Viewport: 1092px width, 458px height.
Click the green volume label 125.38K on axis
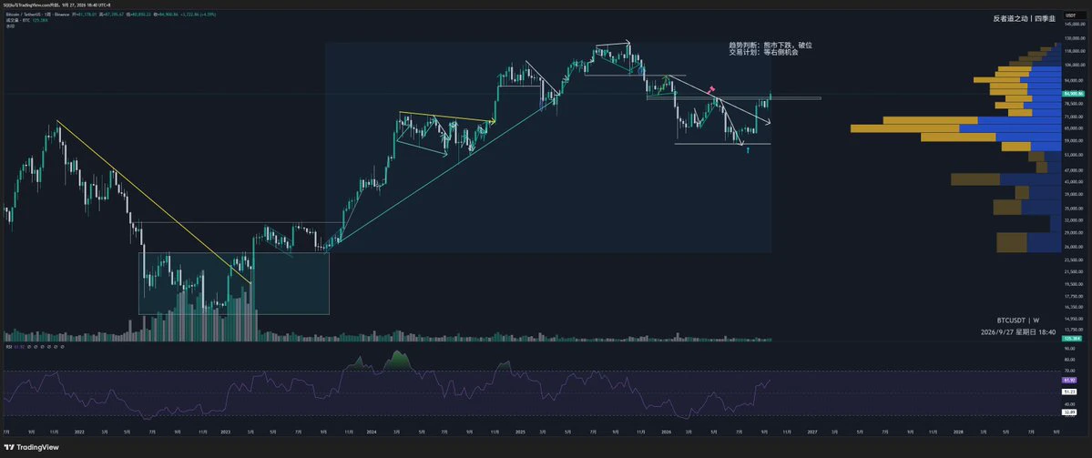[x=1071, y=339]
